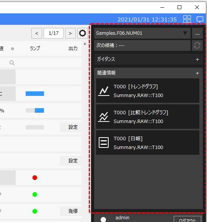This screenshot has height=222, width=207.
Task: Click the red status lamp indicator
Action: pos(35,178)
